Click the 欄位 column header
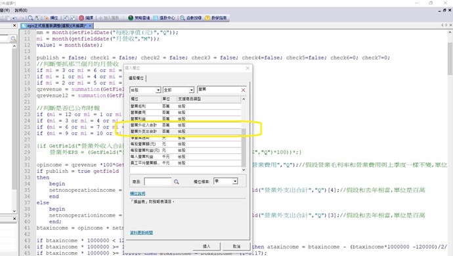The image size is (453, 256). [145, 99]
